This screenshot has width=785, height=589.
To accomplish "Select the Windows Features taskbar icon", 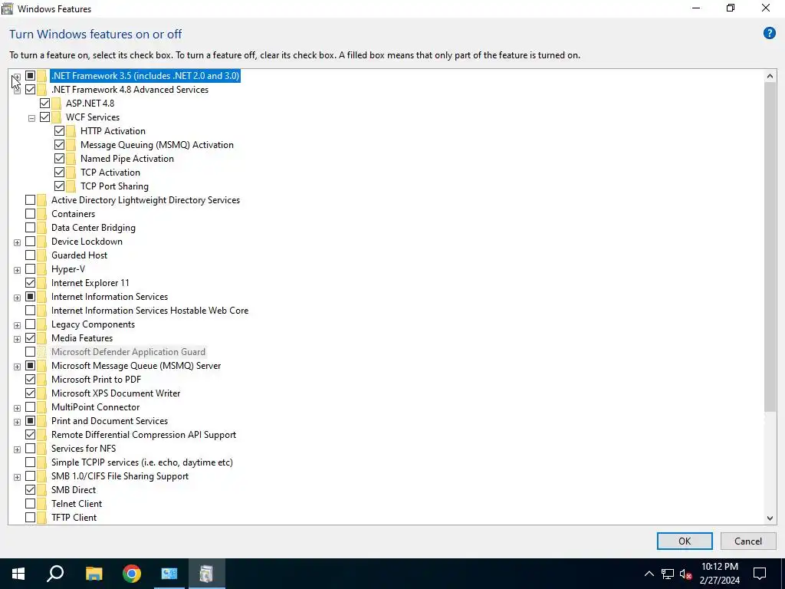I will click(x=206, y=574).
